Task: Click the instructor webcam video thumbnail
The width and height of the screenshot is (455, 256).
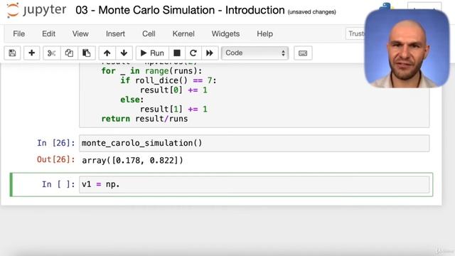Action: [x=407, y=48]
